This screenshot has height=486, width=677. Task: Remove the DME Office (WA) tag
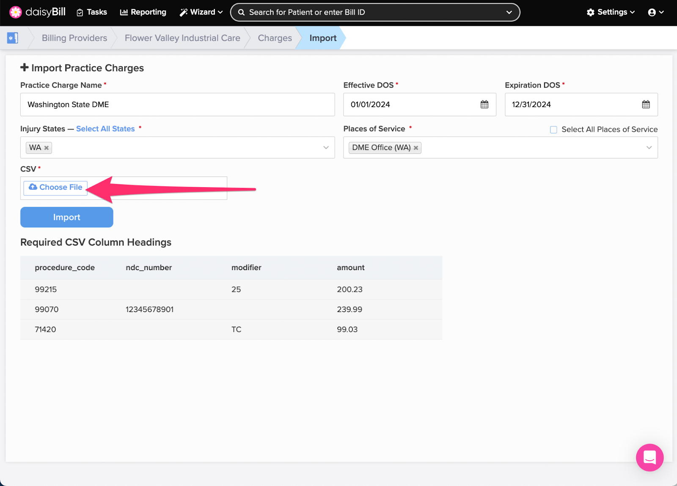(x=416, y=148)
